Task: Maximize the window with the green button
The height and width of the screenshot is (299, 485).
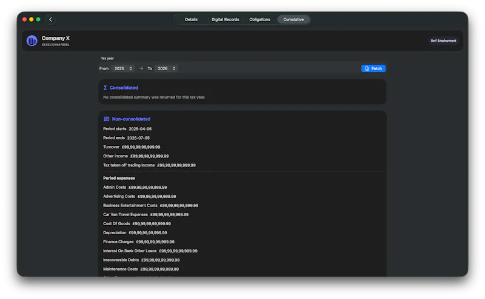Action: pyautogui.click(x=38, y=19)
